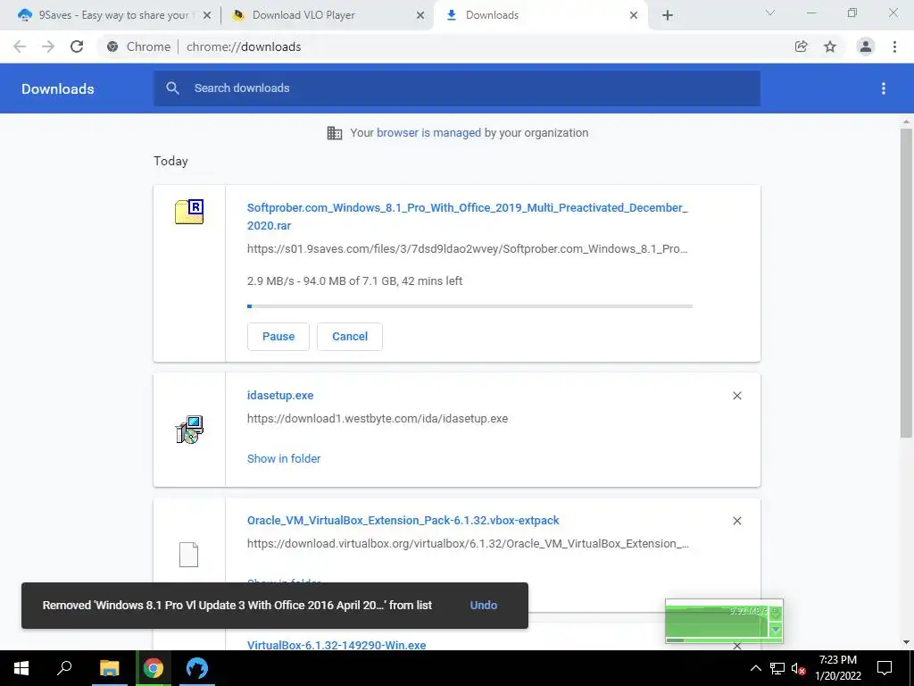
Task: Open the Windows Start menu
Action: click(x=21, y=668)
